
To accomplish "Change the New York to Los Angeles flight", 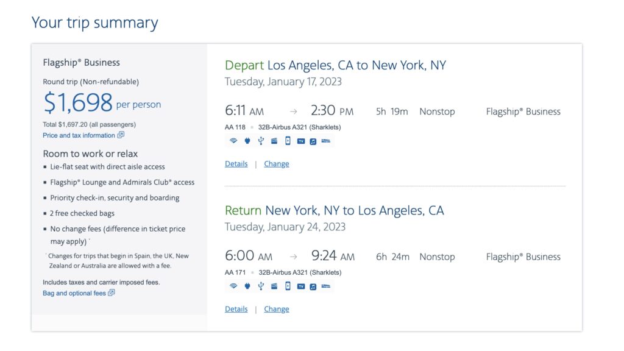I will click(x=277, y=309).
